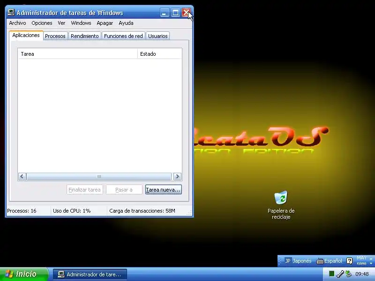
Task: Sort by the Tarea column header
Action: point(78,54)
